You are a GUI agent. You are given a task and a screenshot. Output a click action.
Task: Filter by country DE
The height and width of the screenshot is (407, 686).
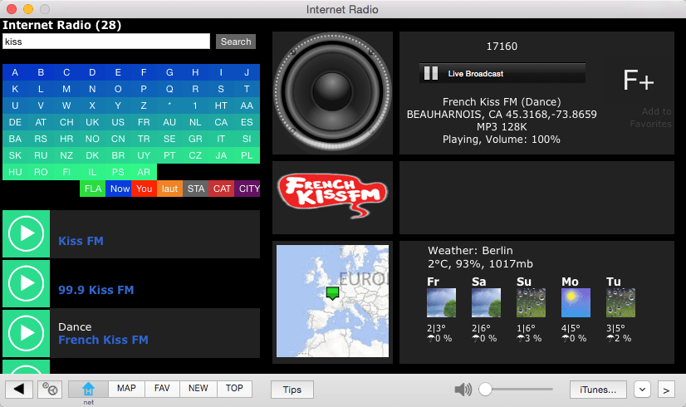click(15, 123)
